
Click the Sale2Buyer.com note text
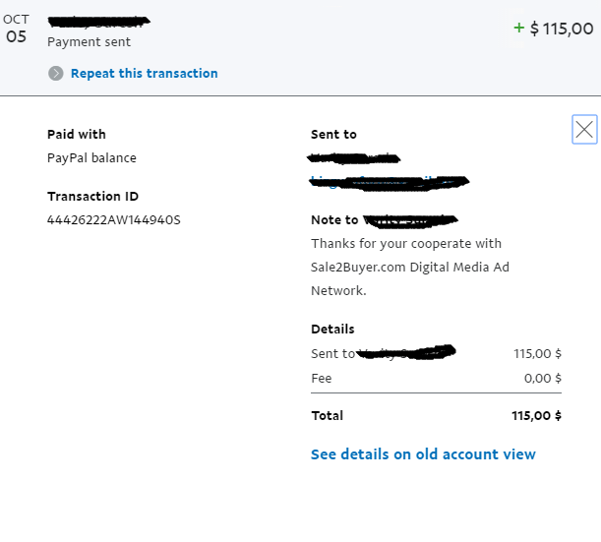[410, 268]
